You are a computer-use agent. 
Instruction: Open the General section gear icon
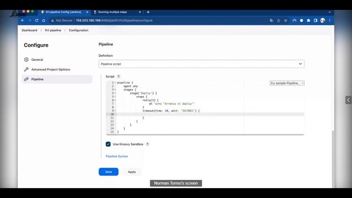pyautogui.click(x=26, y=59)
